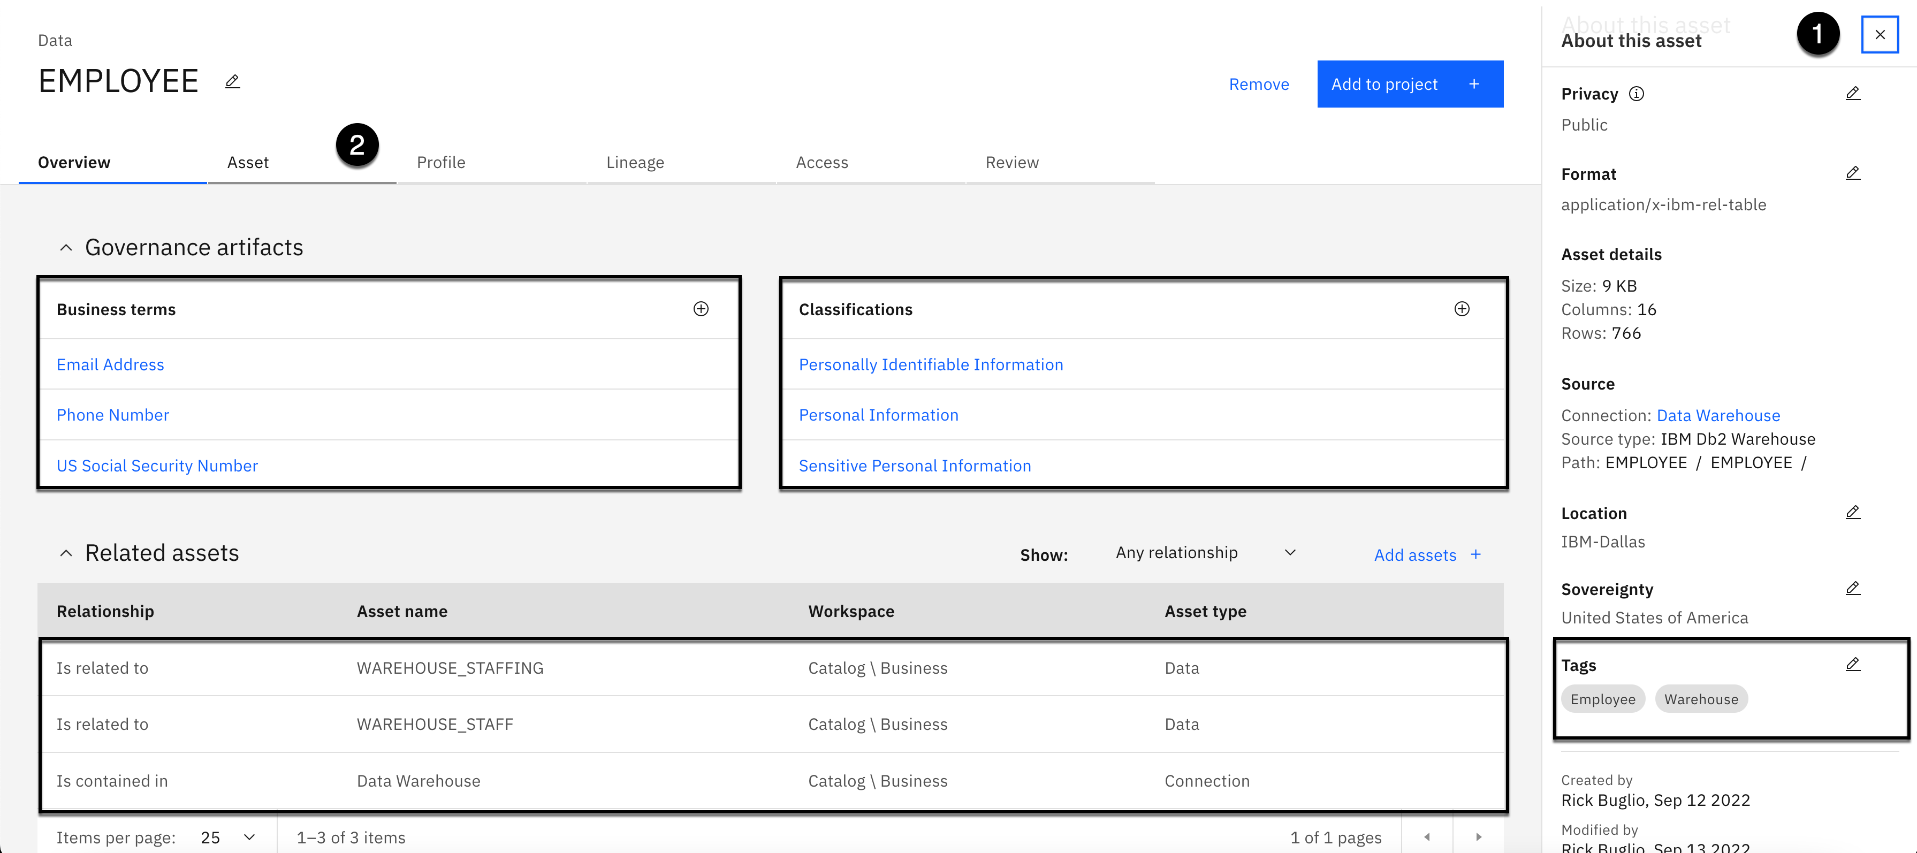Close the About this asset panel

point(1880,35)
